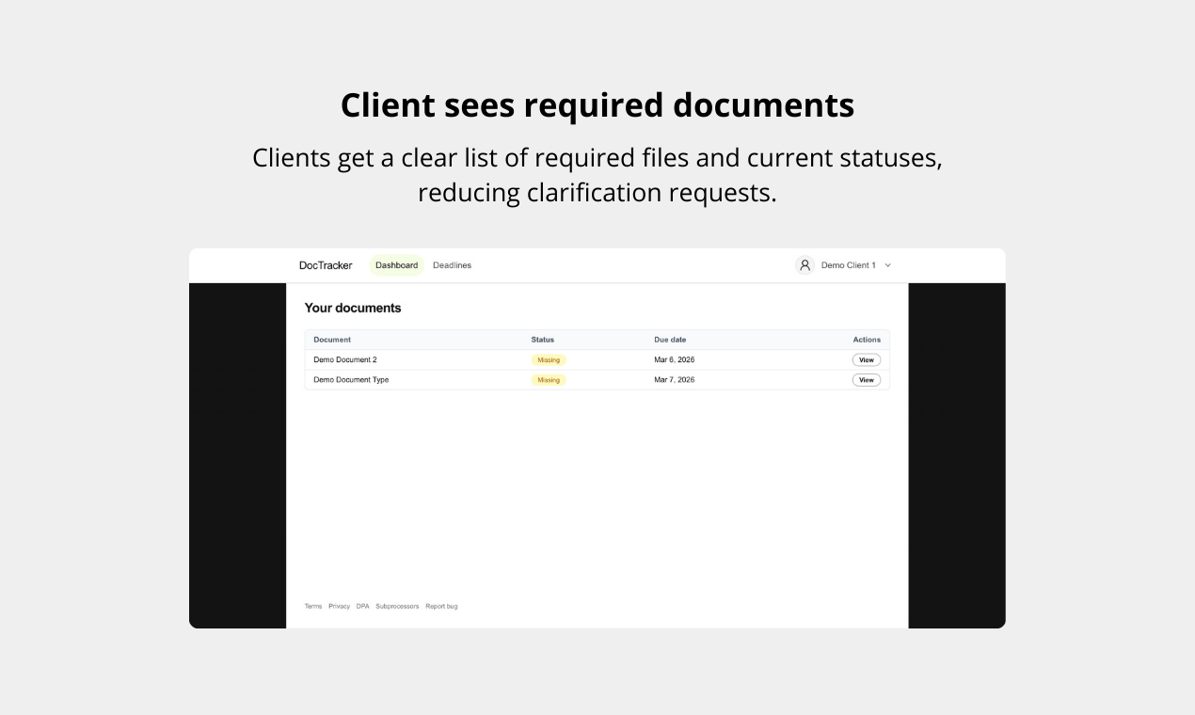
Task: Open the Privacy link in the footer
Action: click(x=340, y=606)
